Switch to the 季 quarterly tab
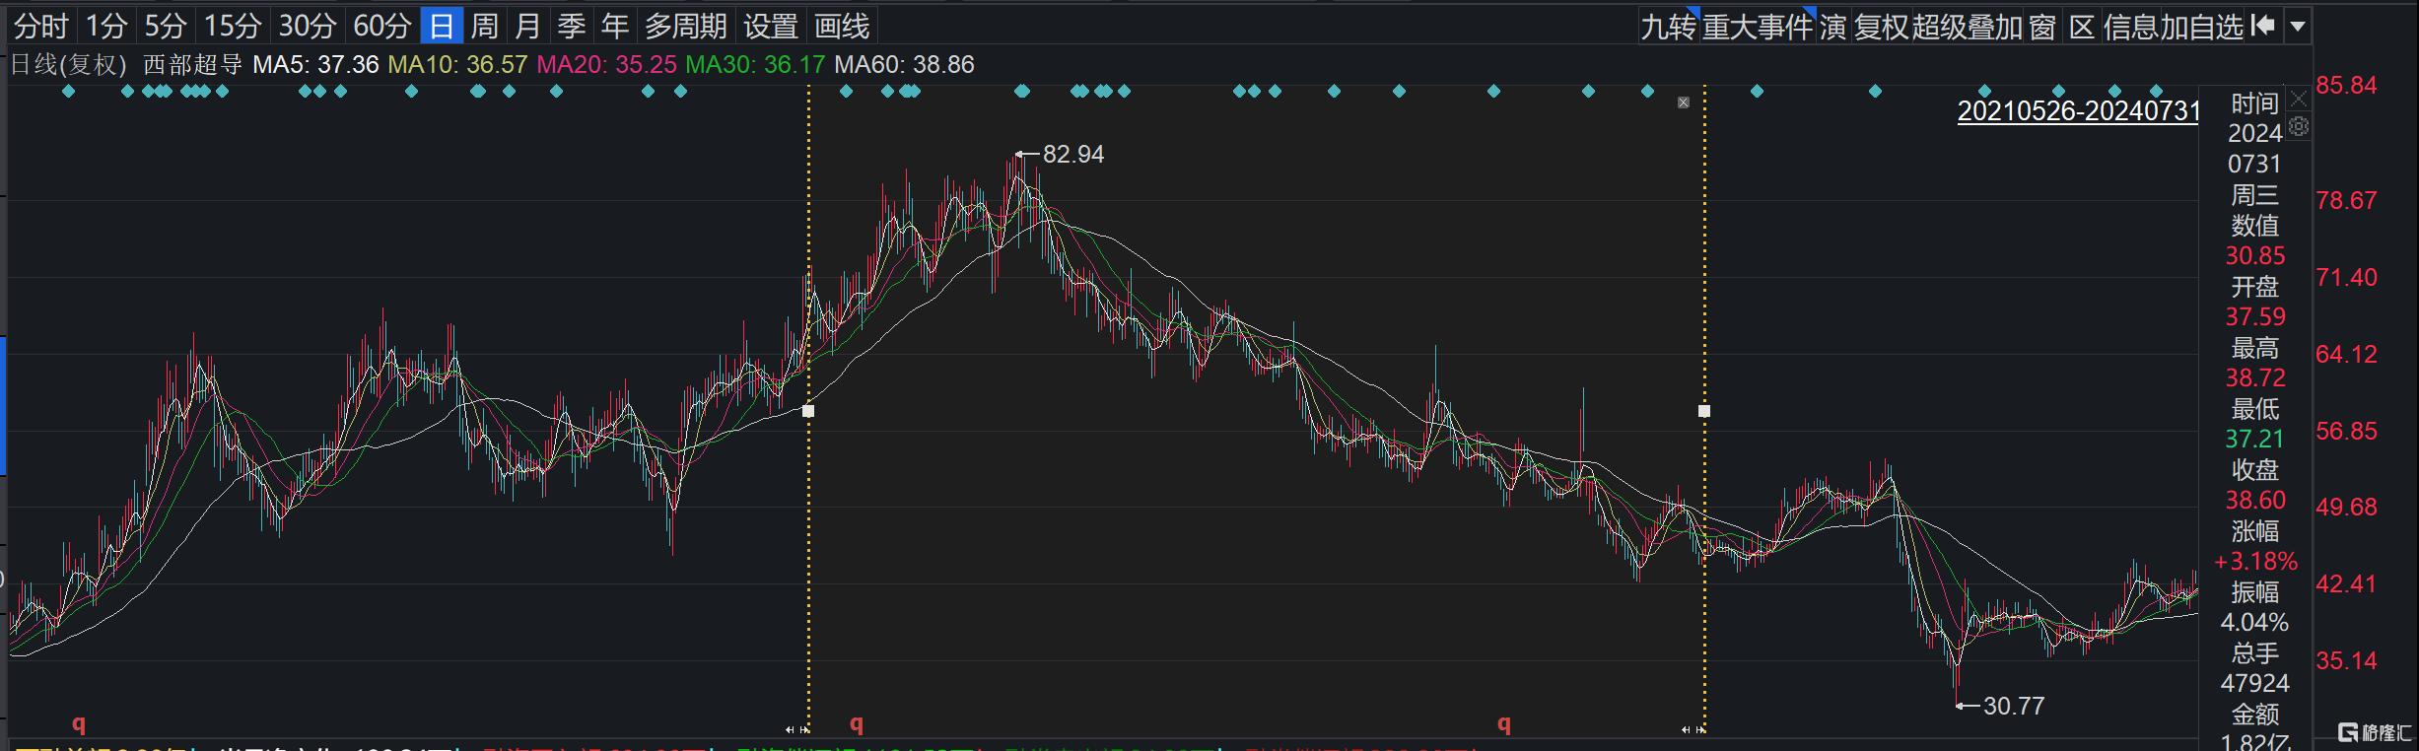Viewport: 2419px width, 751px height. coord(572,27)
